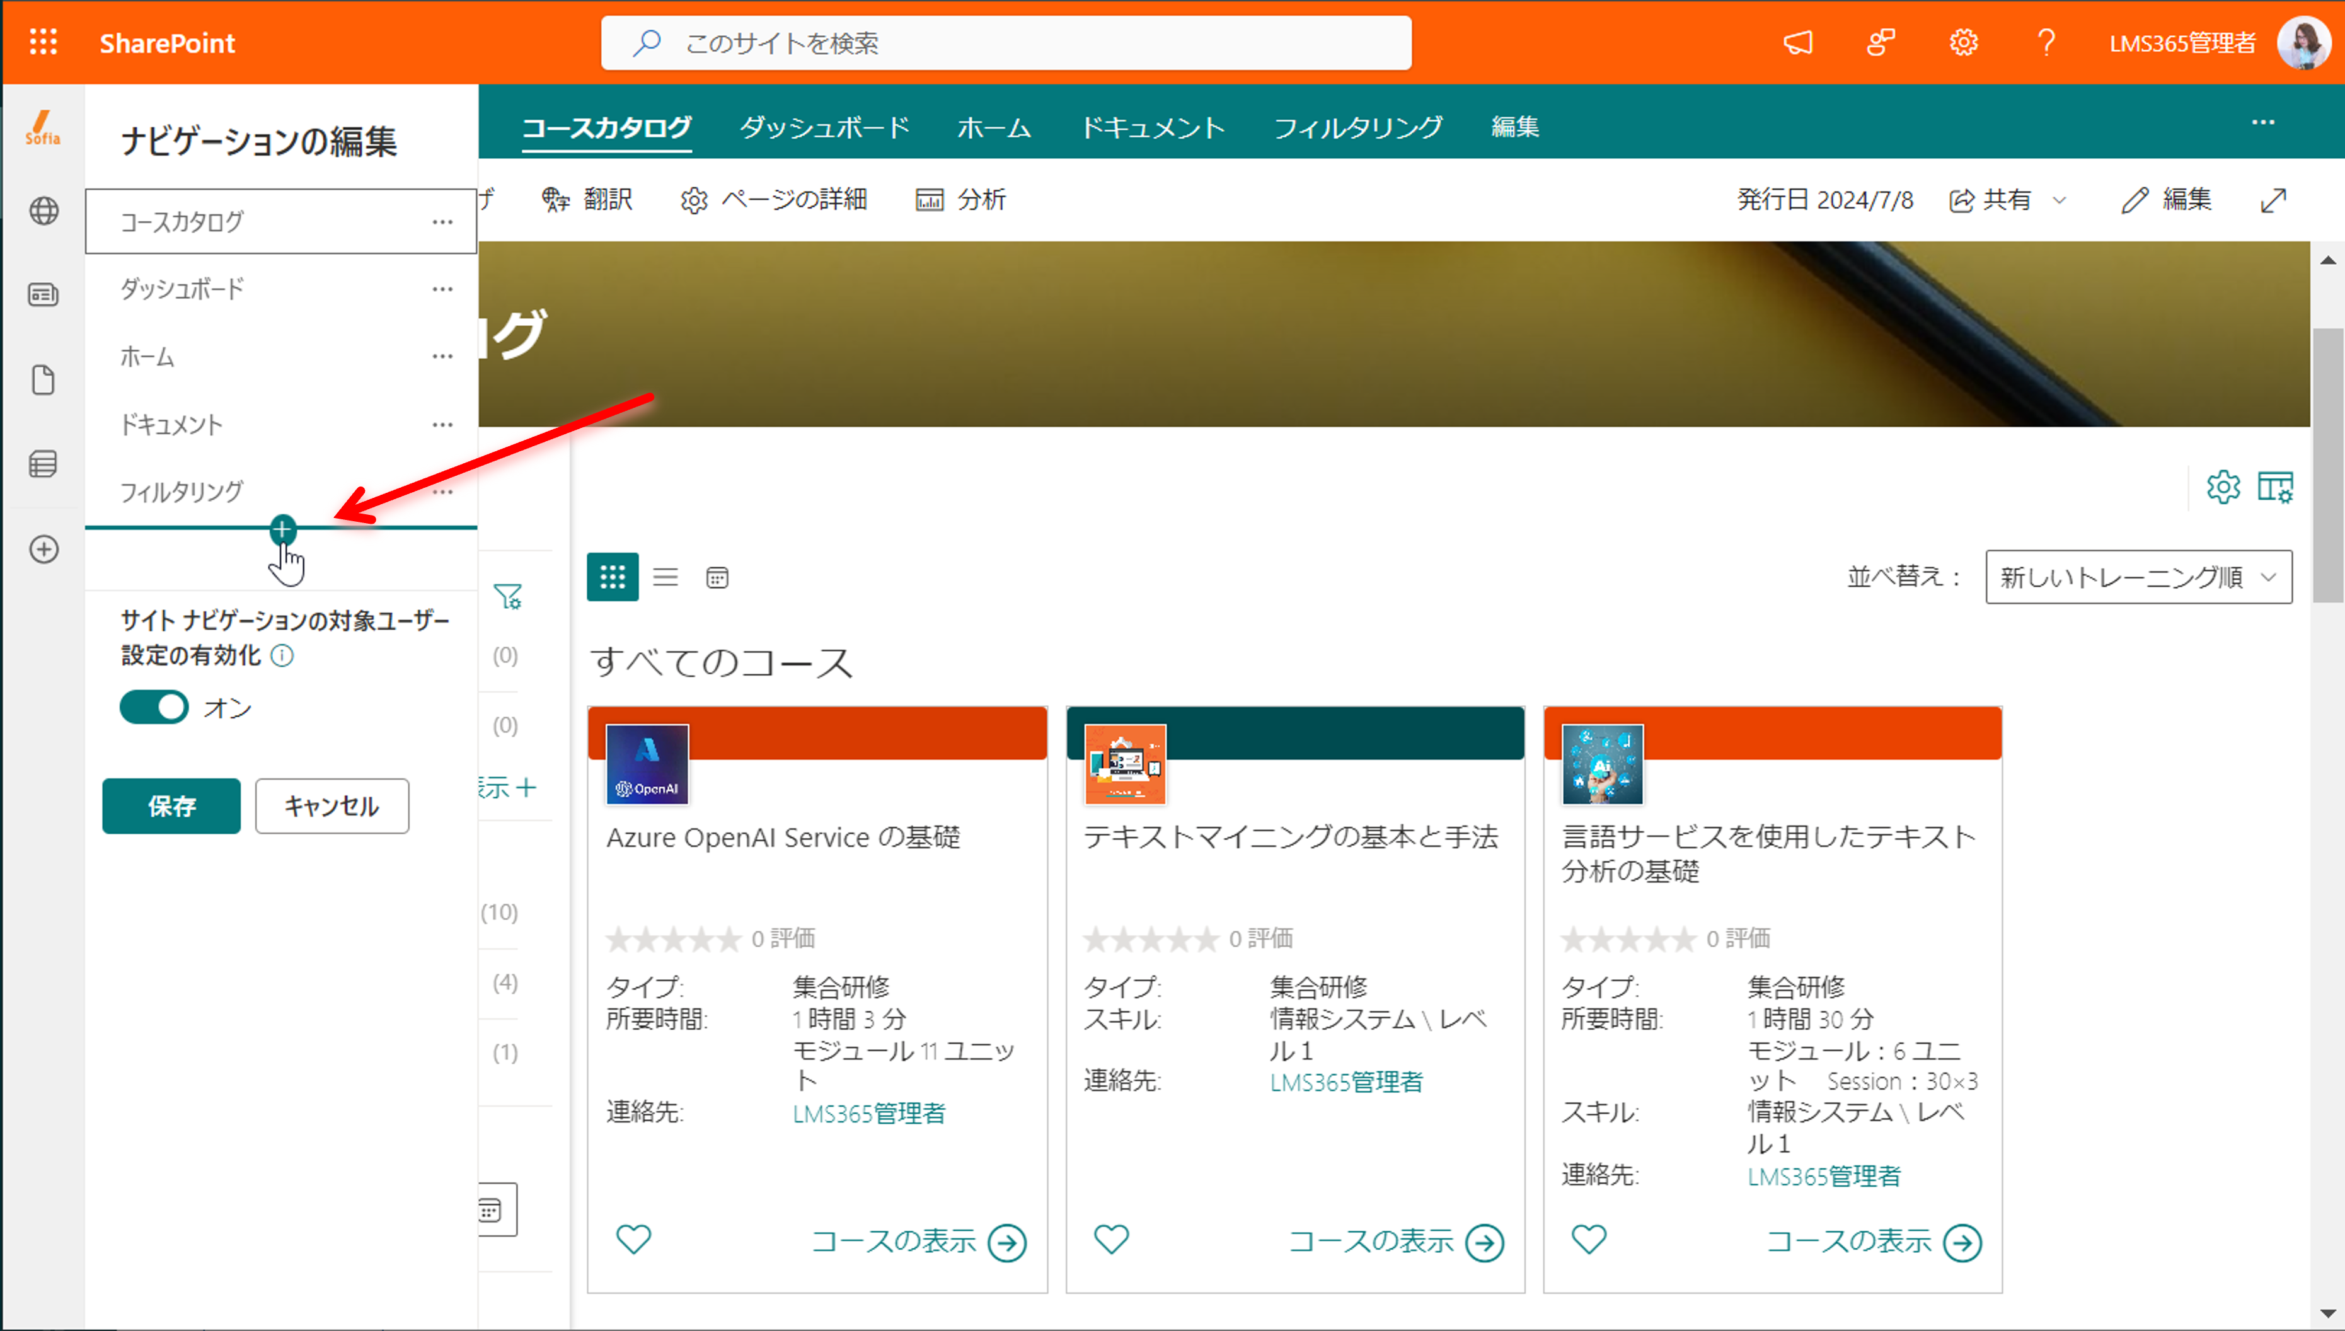Select the フィルタリング top nav tab
The height and width of the screenshot is (1331, 2345).
click(x=1358, y=127)
